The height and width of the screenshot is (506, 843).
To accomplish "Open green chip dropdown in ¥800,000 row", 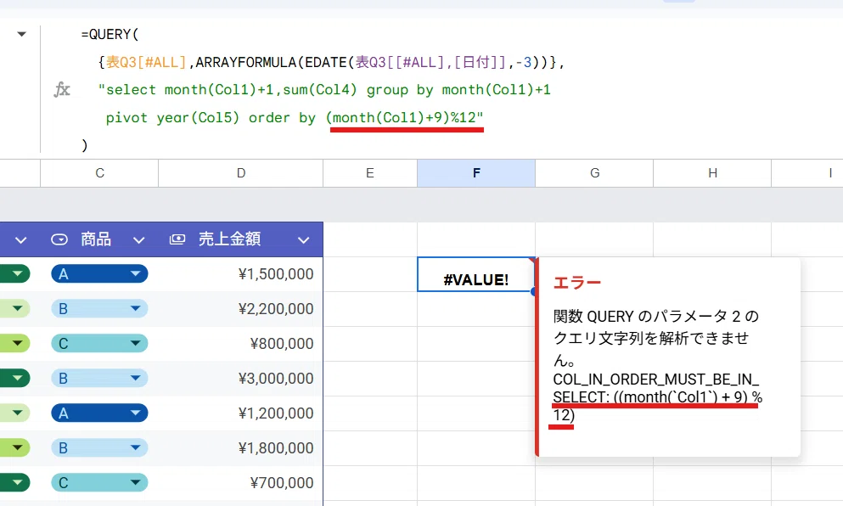I will pos(15,343).
